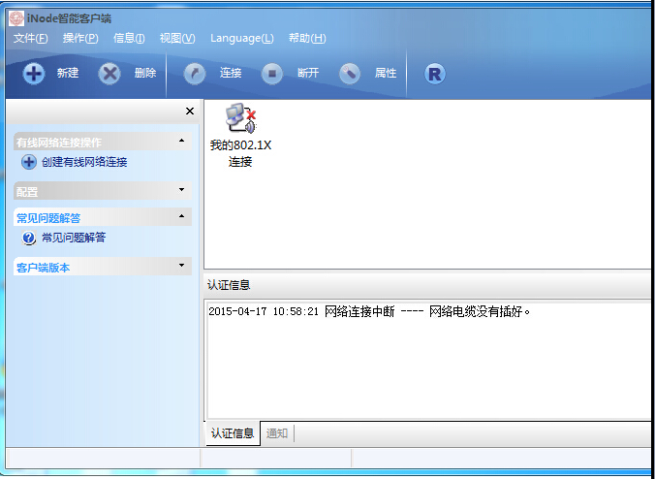The height and width of the screenshot is (479, 655).
Task: Collapse the 常见问题解答 section arrow
Action: [x=182, y=216]
